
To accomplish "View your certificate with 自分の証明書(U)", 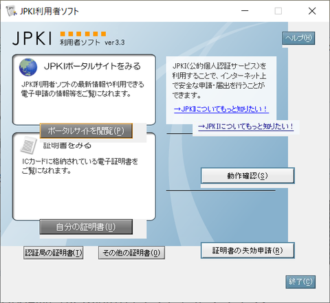I will [x=86, y=227].
